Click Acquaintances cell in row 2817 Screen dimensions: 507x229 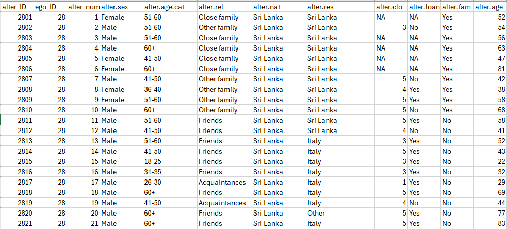223,182
